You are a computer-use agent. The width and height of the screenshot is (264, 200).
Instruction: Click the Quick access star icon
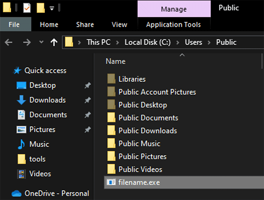click(x=17, y=70)
